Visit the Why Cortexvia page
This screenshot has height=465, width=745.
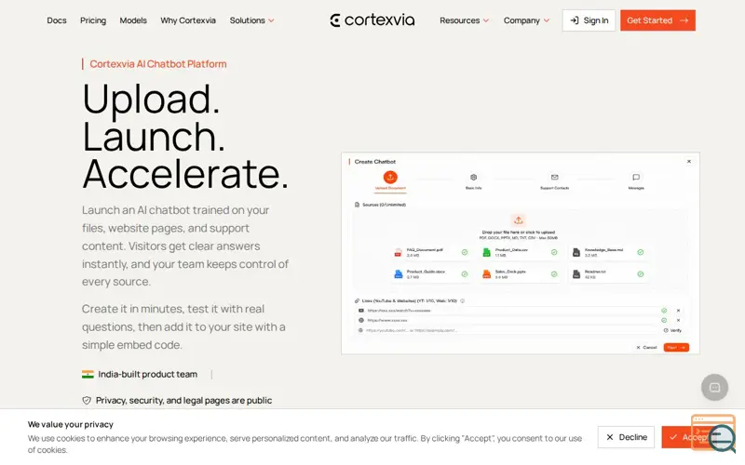click(188, 20)
